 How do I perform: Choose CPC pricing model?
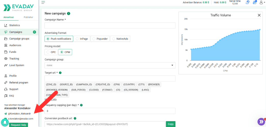click(x=51, y=52)
